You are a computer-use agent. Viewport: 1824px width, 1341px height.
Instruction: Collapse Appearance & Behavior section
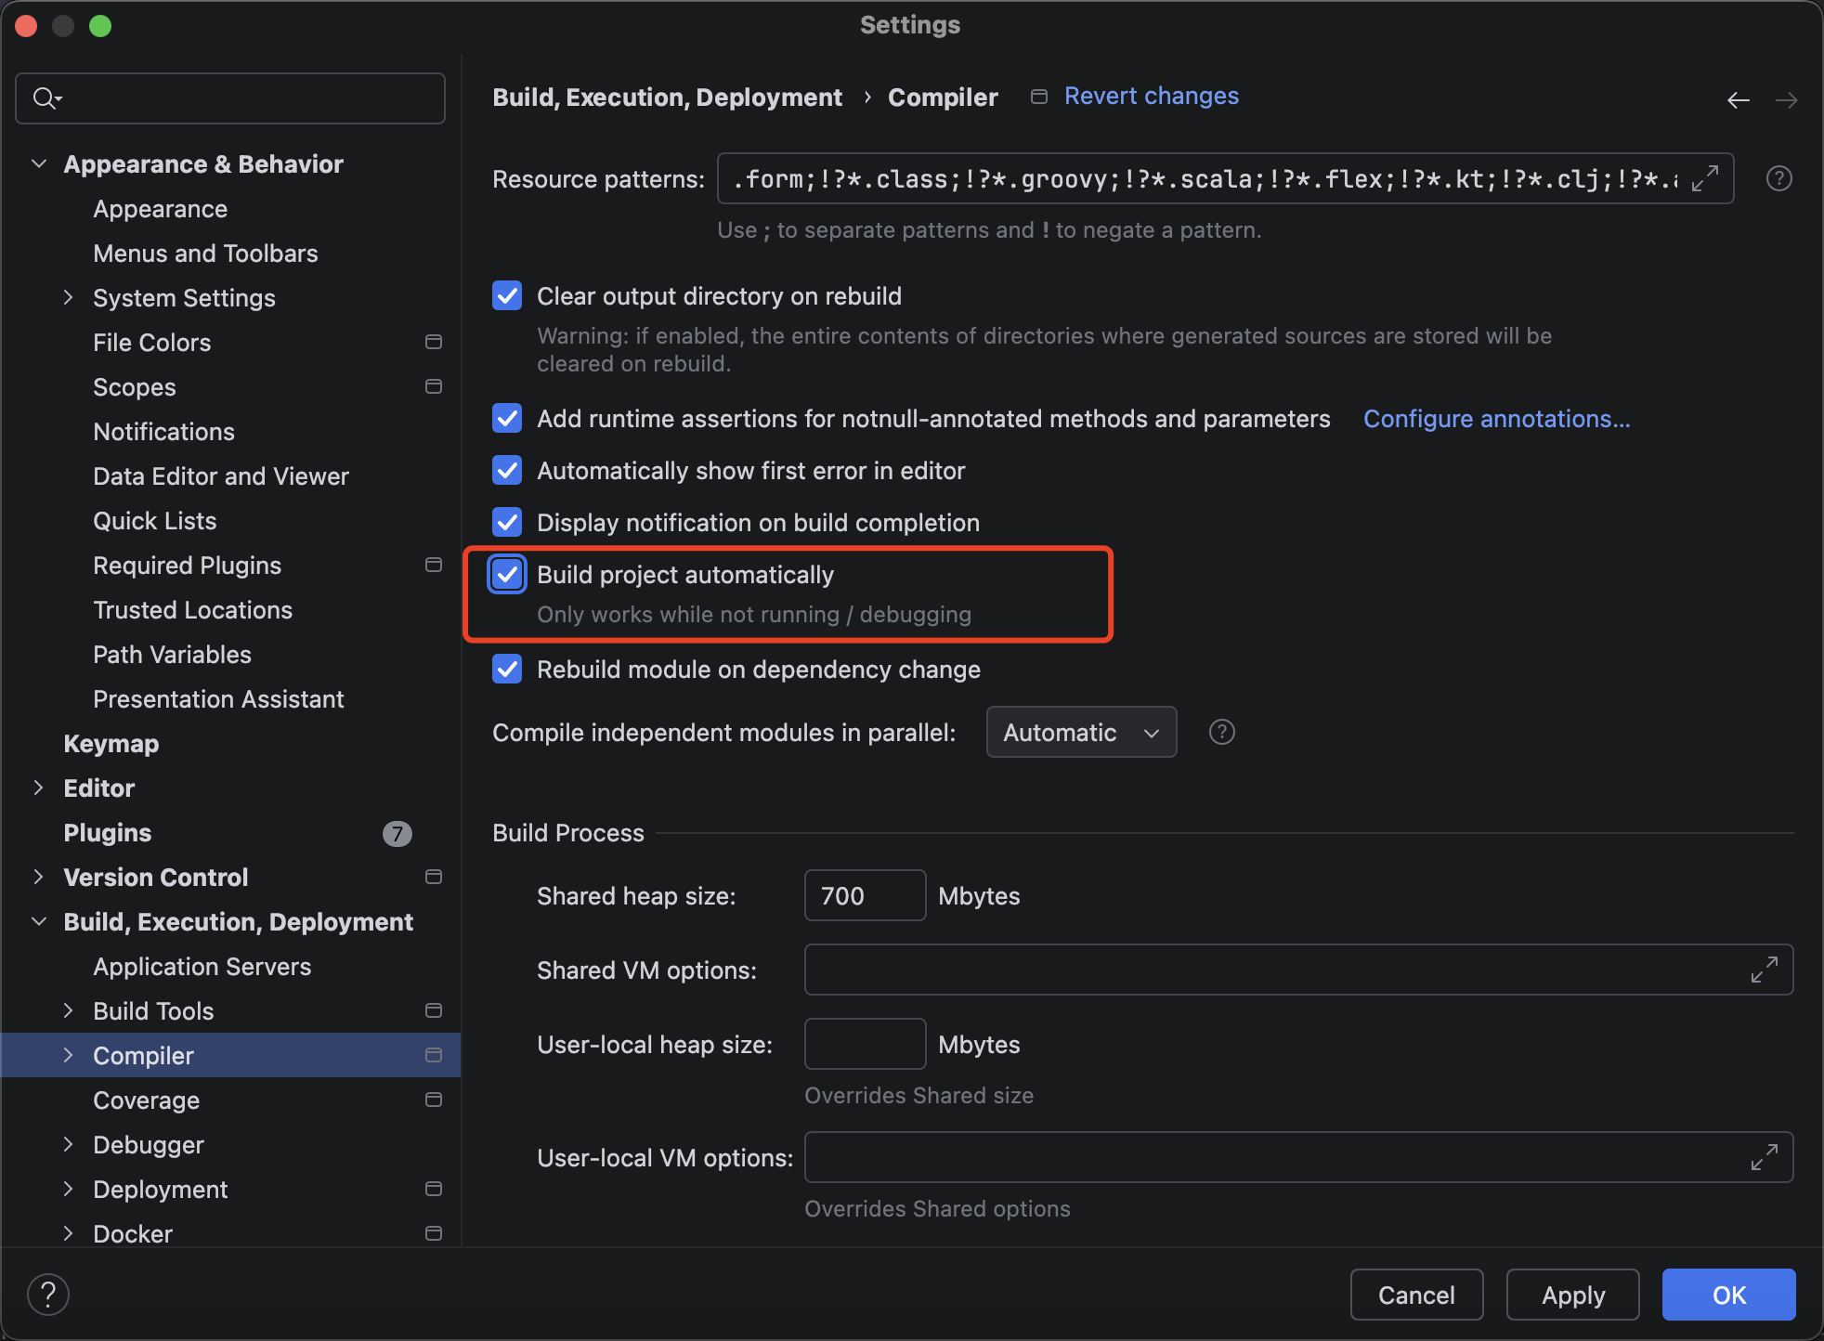click(39, 164)
